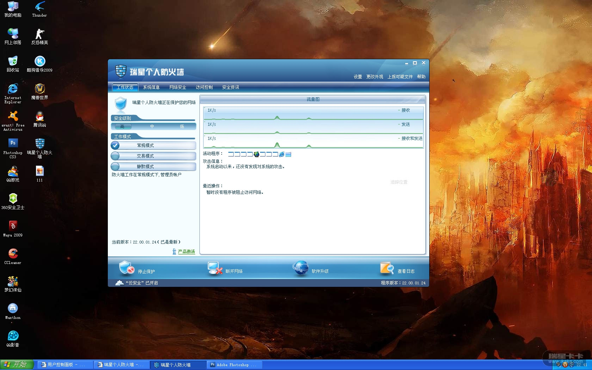This screenshot has height=370, width=592.
Task: Click the 追踪位置 link
Action: coord(399,182)
